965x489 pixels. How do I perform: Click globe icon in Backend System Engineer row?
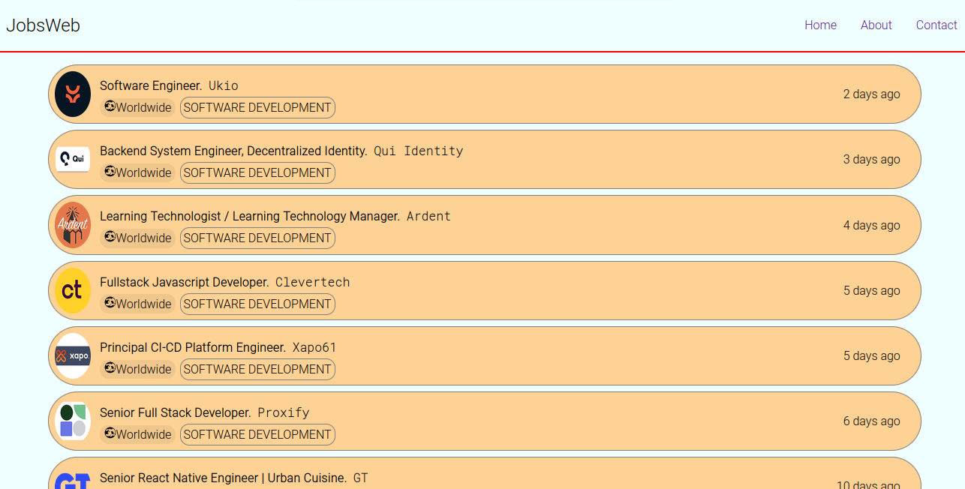[x=110, y=172]
